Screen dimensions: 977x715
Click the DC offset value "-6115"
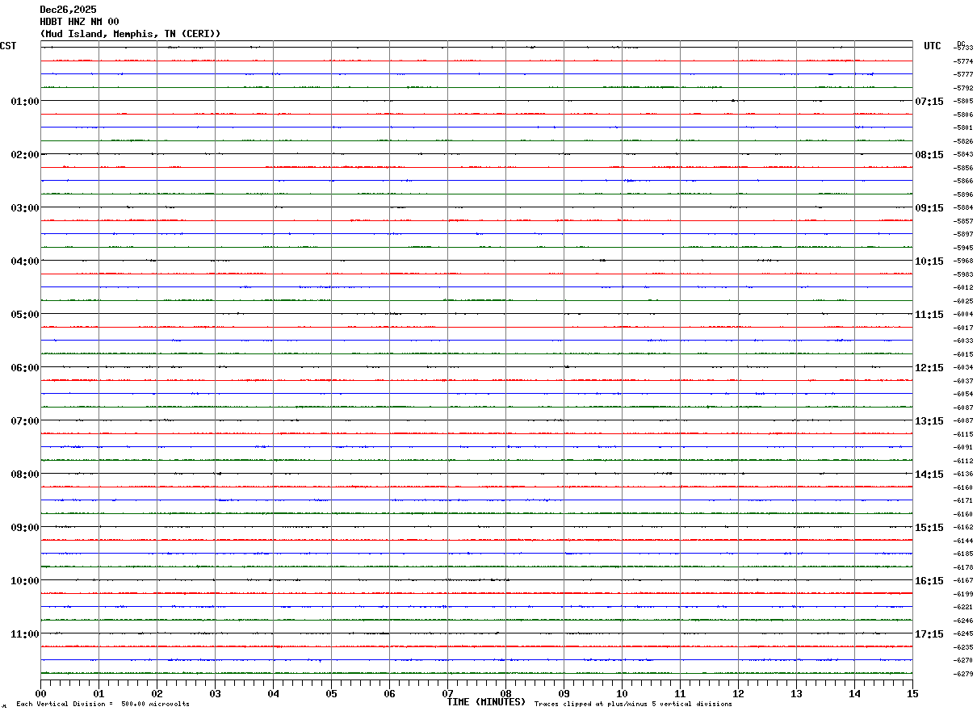point(963,434)
